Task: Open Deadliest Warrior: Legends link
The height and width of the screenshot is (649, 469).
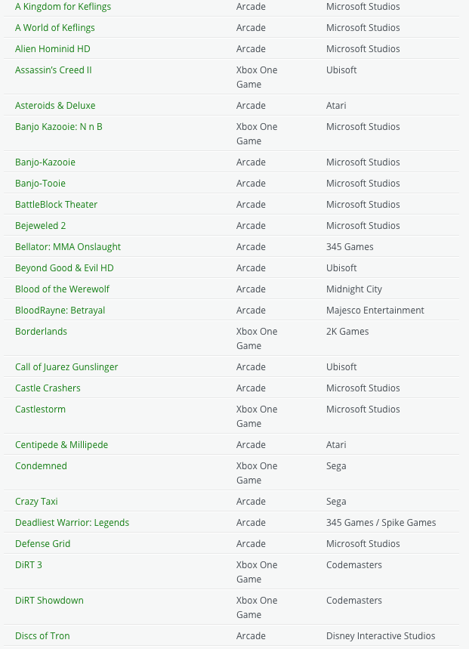Action: pyautogui.click(x=72, y=523)
